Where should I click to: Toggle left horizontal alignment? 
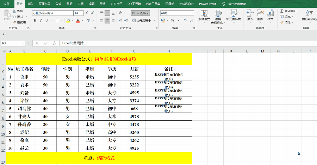coord(102,20)
